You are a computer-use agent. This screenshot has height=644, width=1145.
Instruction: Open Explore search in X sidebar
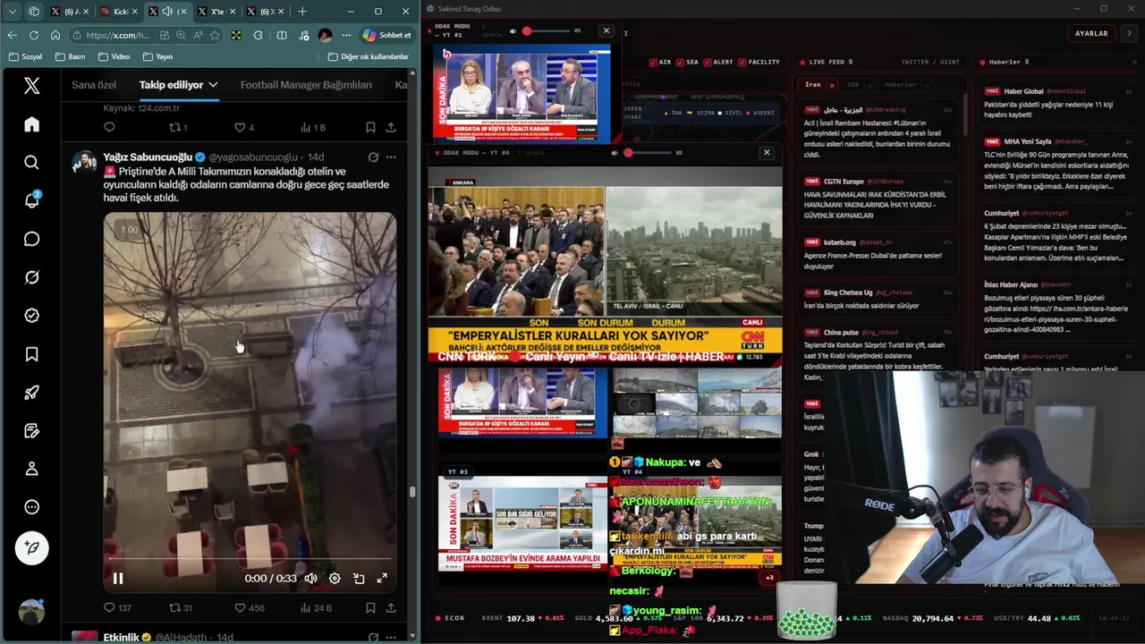pyautogui.click(x=31, y=162)
